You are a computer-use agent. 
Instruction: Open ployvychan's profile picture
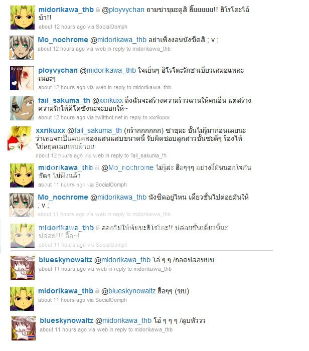[x=22, y=78]
